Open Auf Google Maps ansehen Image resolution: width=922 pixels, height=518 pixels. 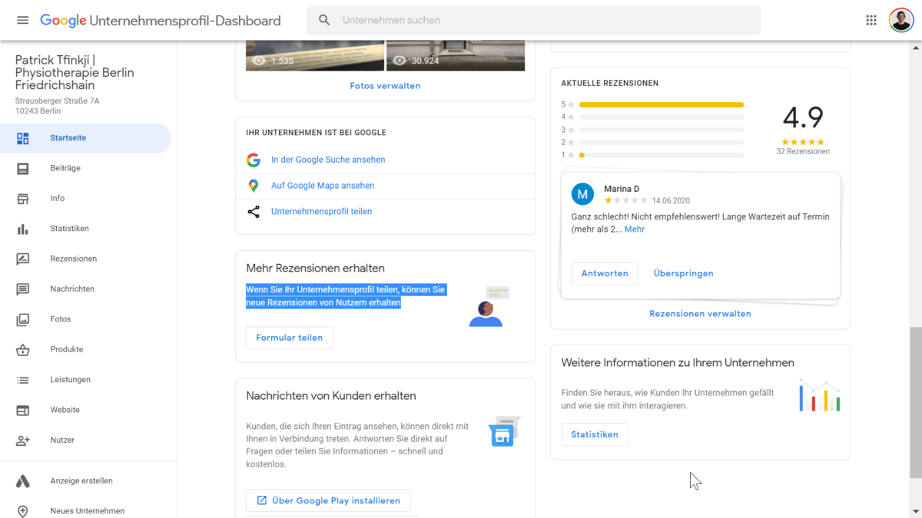[x=323, y=186]
